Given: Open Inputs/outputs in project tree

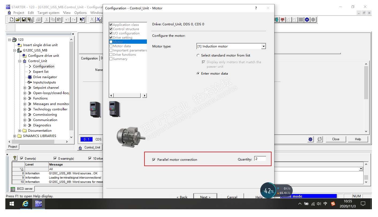Looking at the screenshot, I should 44,82.
